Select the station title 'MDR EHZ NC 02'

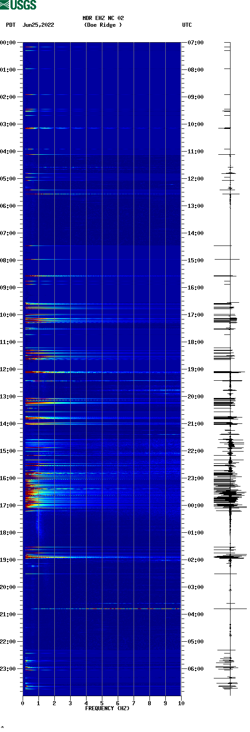point(103,18)
